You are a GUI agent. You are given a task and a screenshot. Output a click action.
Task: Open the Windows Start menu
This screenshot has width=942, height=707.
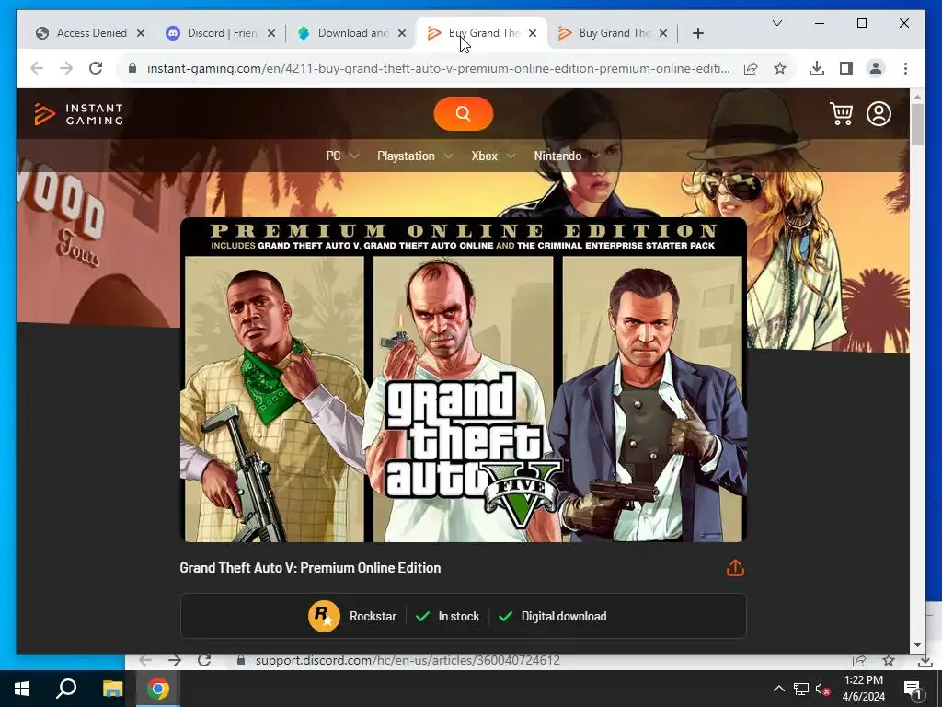(22, 689)
